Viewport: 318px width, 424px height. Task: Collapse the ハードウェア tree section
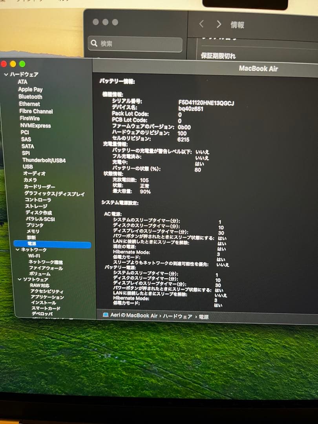6,74
